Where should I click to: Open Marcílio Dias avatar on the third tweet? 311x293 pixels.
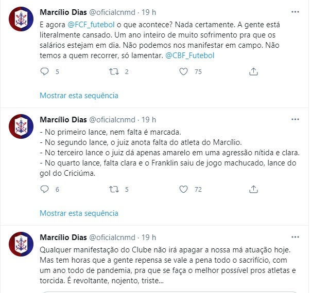[x=21, y=244]
